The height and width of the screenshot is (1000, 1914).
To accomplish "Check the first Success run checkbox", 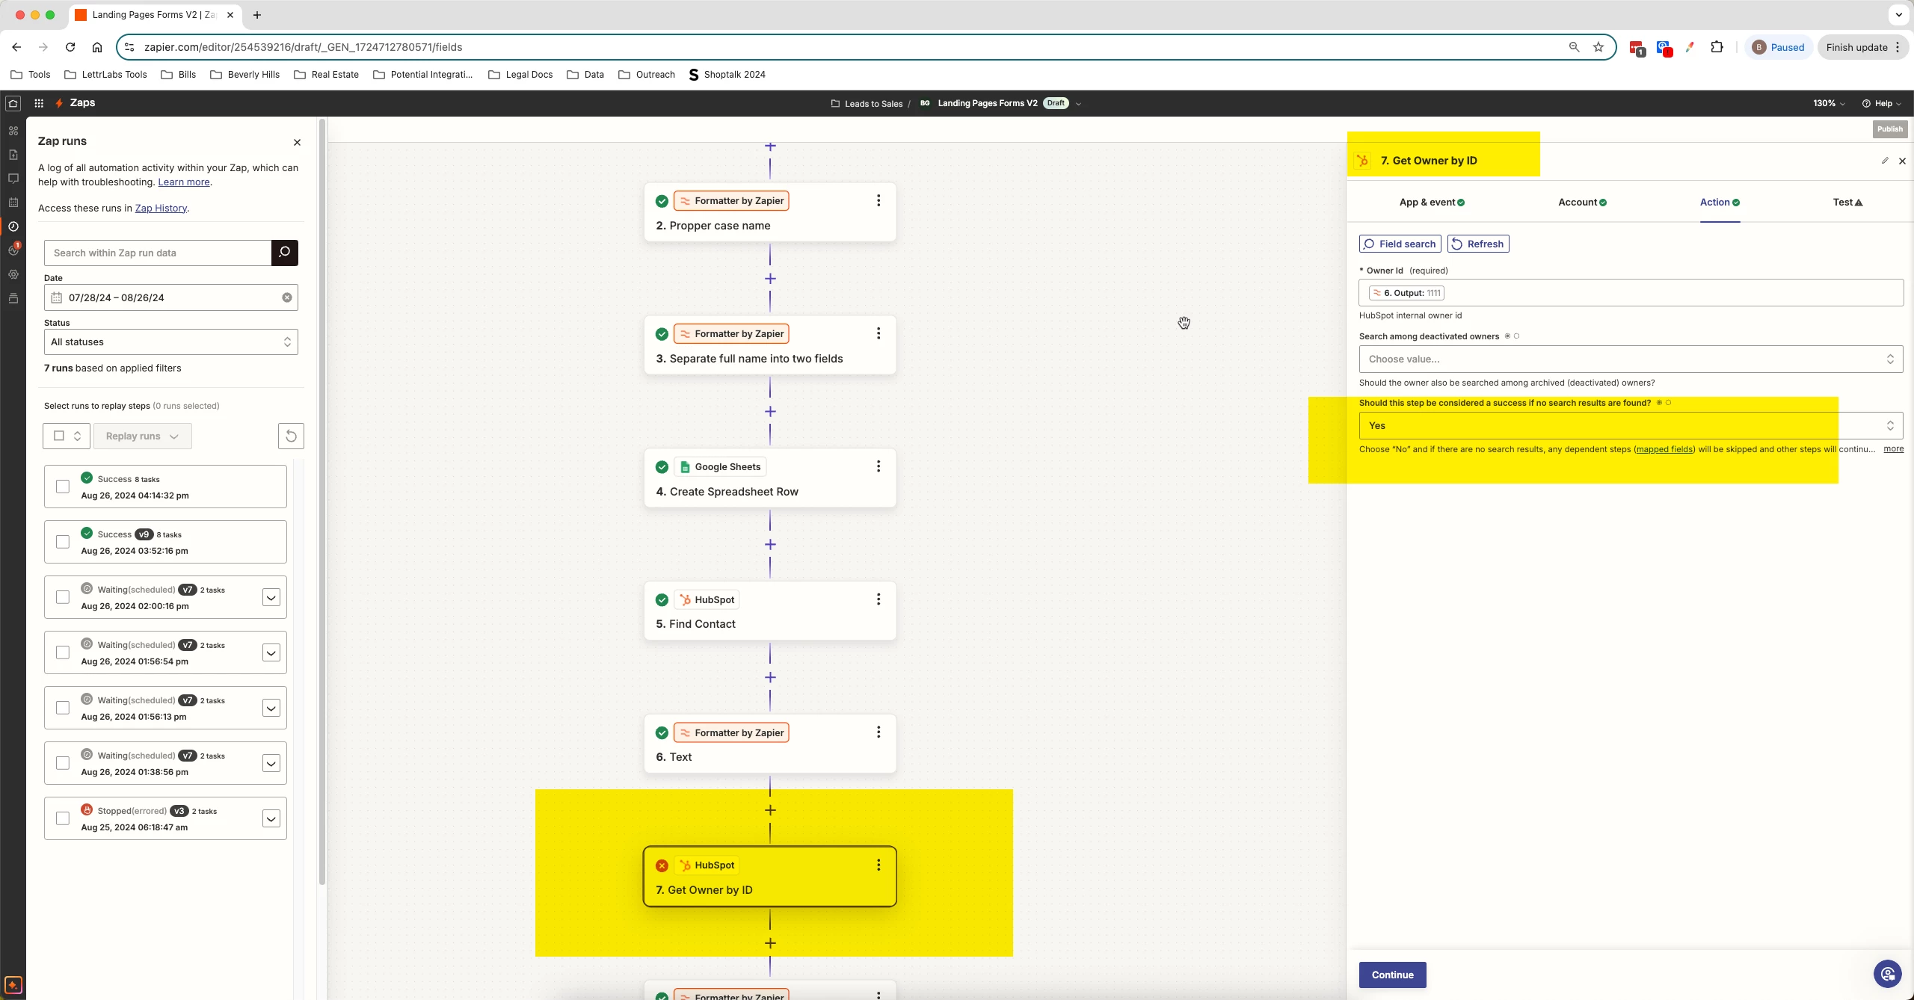I will [63, 487].
